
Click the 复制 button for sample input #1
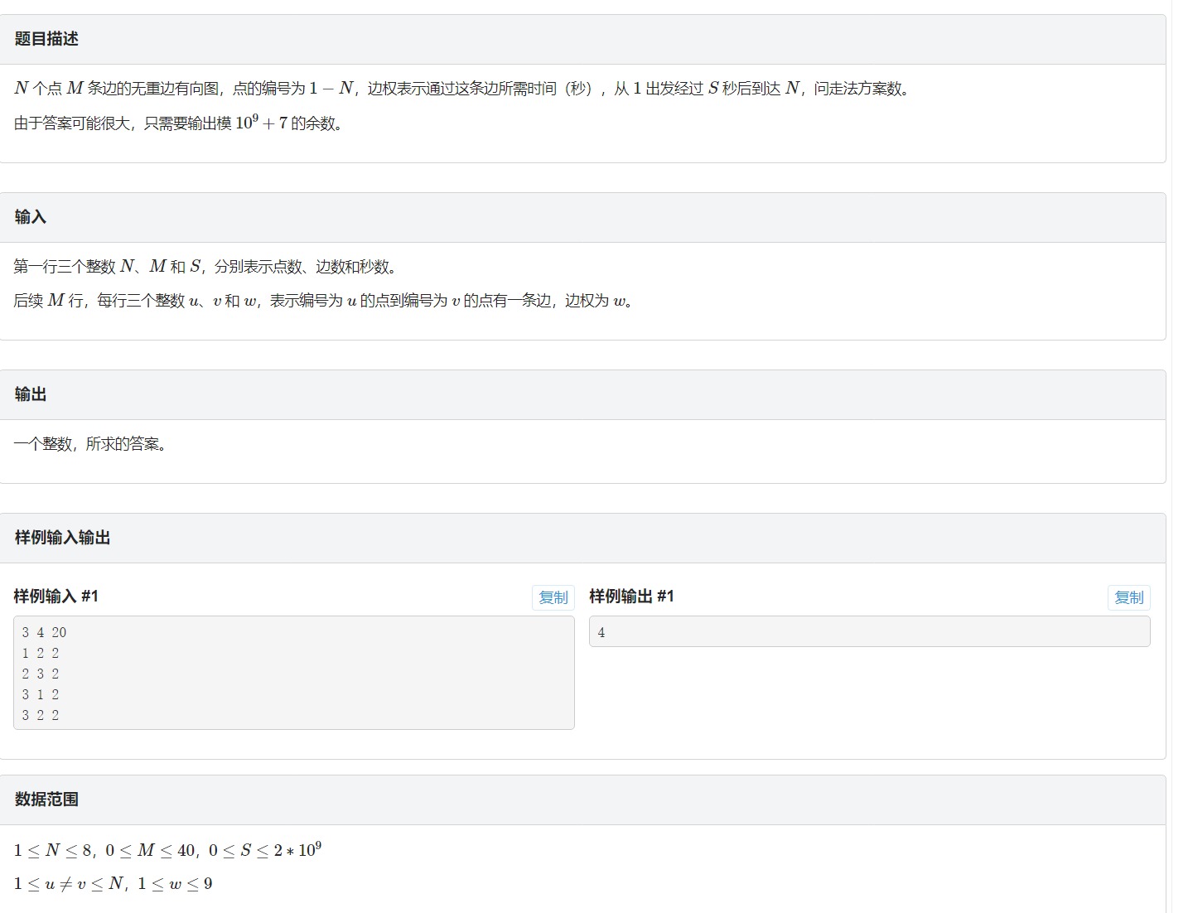click(x=553, y=597)
